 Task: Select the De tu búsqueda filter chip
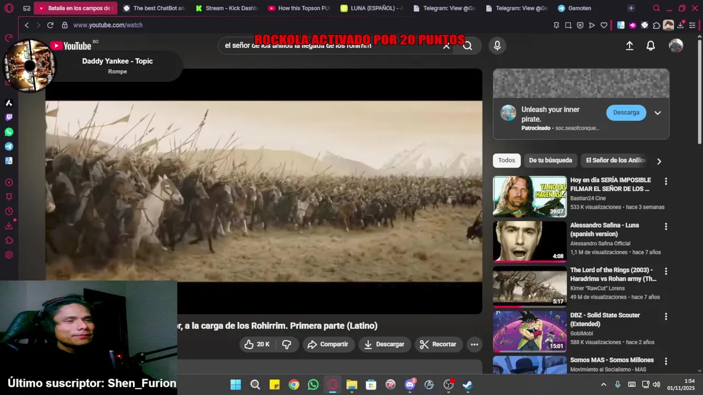point(550,160)
